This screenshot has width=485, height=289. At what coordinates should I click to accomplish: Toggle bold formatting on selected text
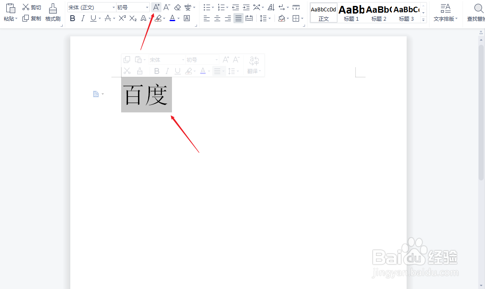point(72,18)
